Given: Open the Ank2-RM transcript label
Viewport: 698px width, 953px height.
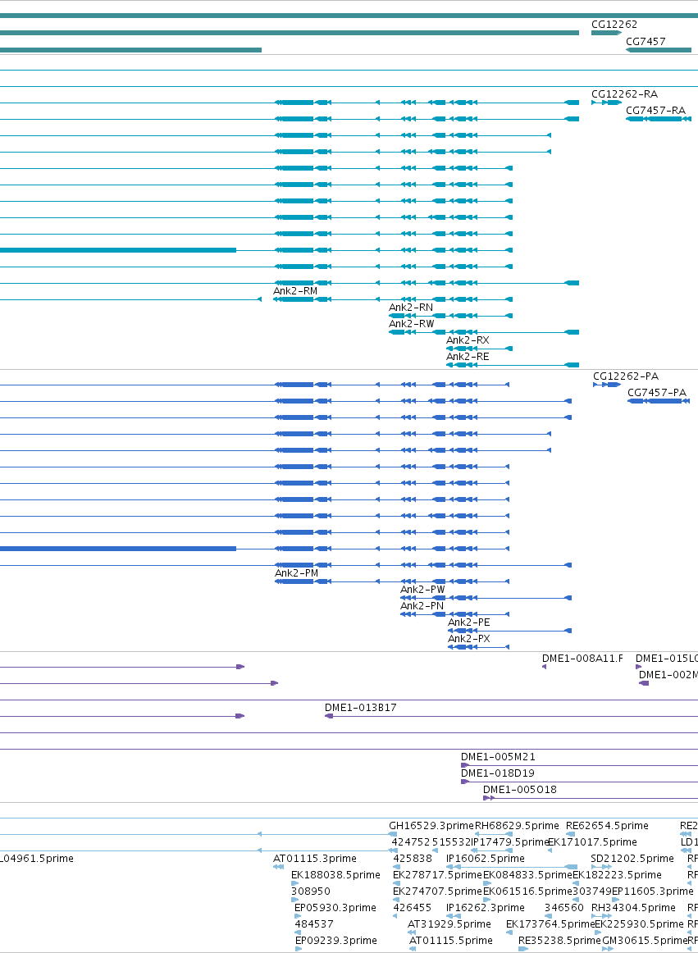Looking at the screenshot, I should click(295, 291).
